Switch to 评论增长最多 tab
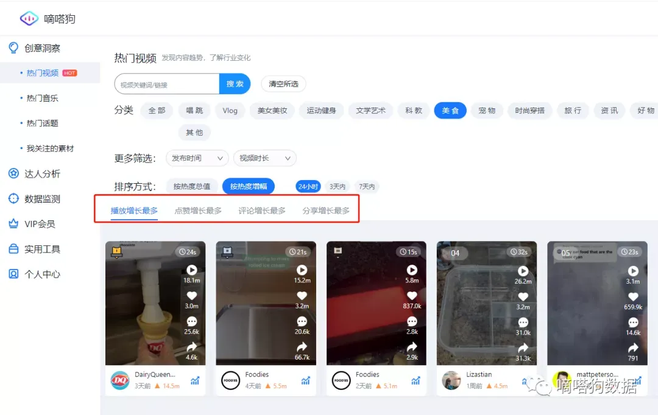This screenshot has width=658, height=415. (262, 211)
